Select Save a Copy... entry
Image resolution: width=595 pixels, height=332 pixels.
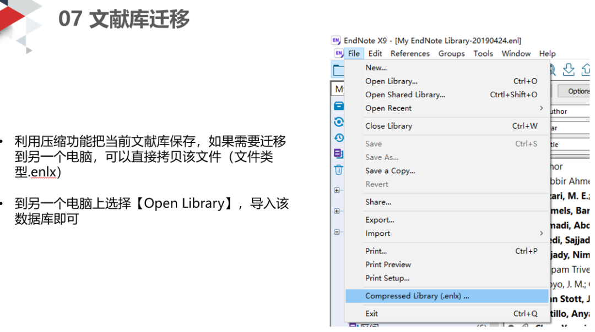[447, 171]
